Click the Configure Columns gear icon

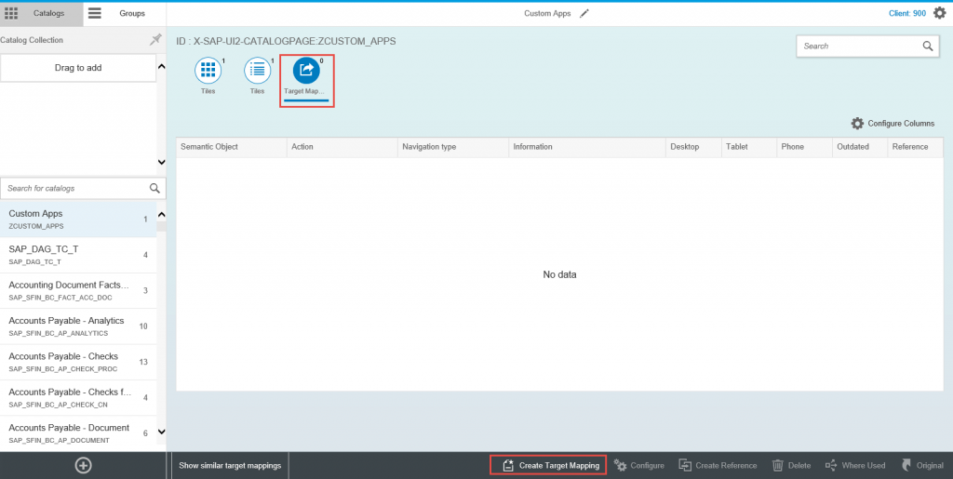pos(857,124)
